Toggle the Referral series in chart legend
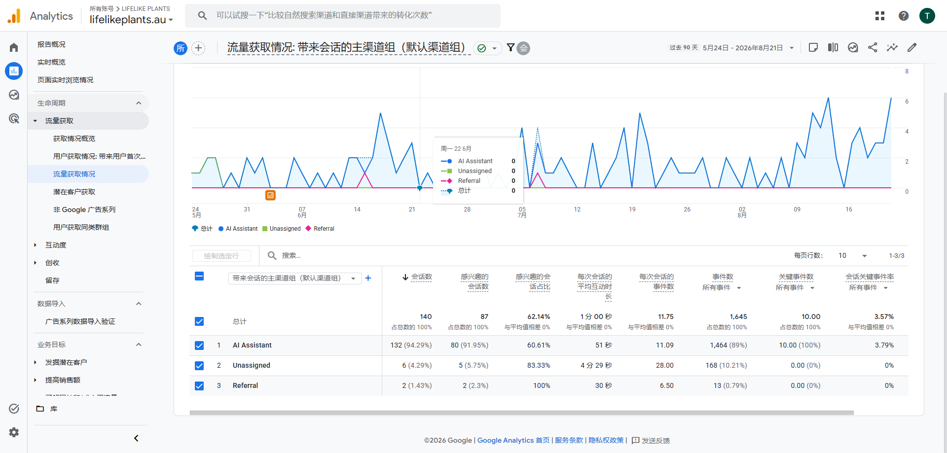The image size is (947, 453). [x=320, y=229]
